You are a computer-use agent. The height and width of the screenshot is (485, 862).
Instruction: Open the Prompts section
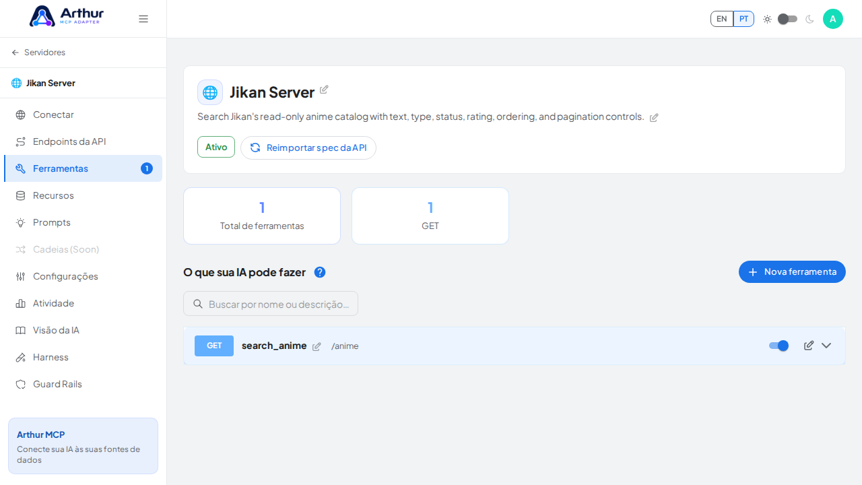tap(83, 222)
